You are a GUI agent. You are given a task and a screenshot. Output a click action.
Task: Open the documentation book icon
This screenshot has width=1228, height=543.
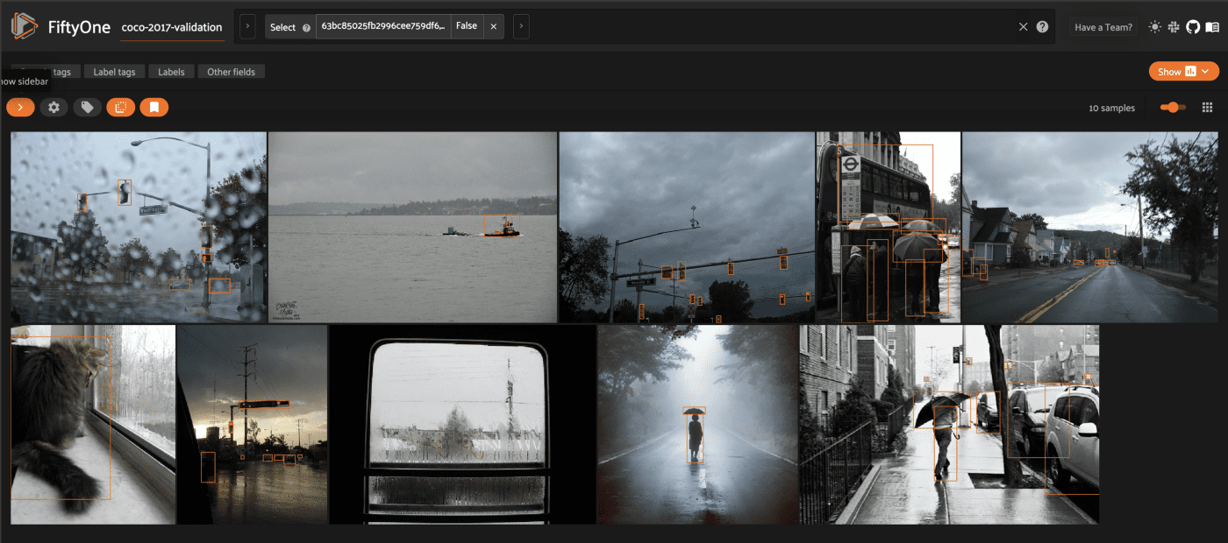pyautogui.click(x=1212, y=27)
